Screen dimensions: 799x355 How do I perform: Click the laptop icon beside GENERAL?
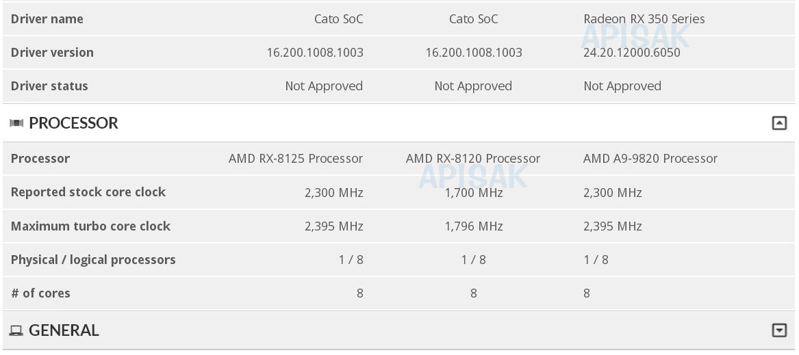(x=16, y=331)
